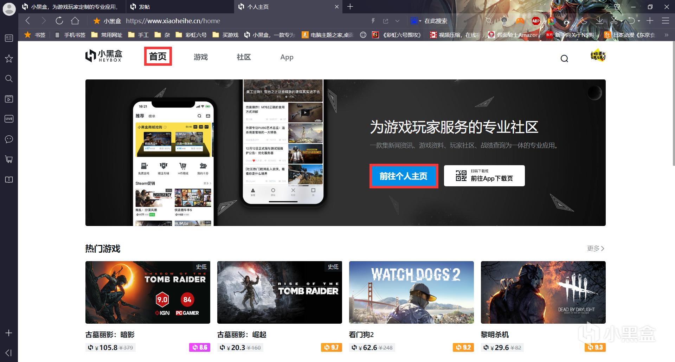Select the 社区 navigation tab
The width and height of the screenshot is (675, 362).
pyautogui.click(x=244, y=57)
